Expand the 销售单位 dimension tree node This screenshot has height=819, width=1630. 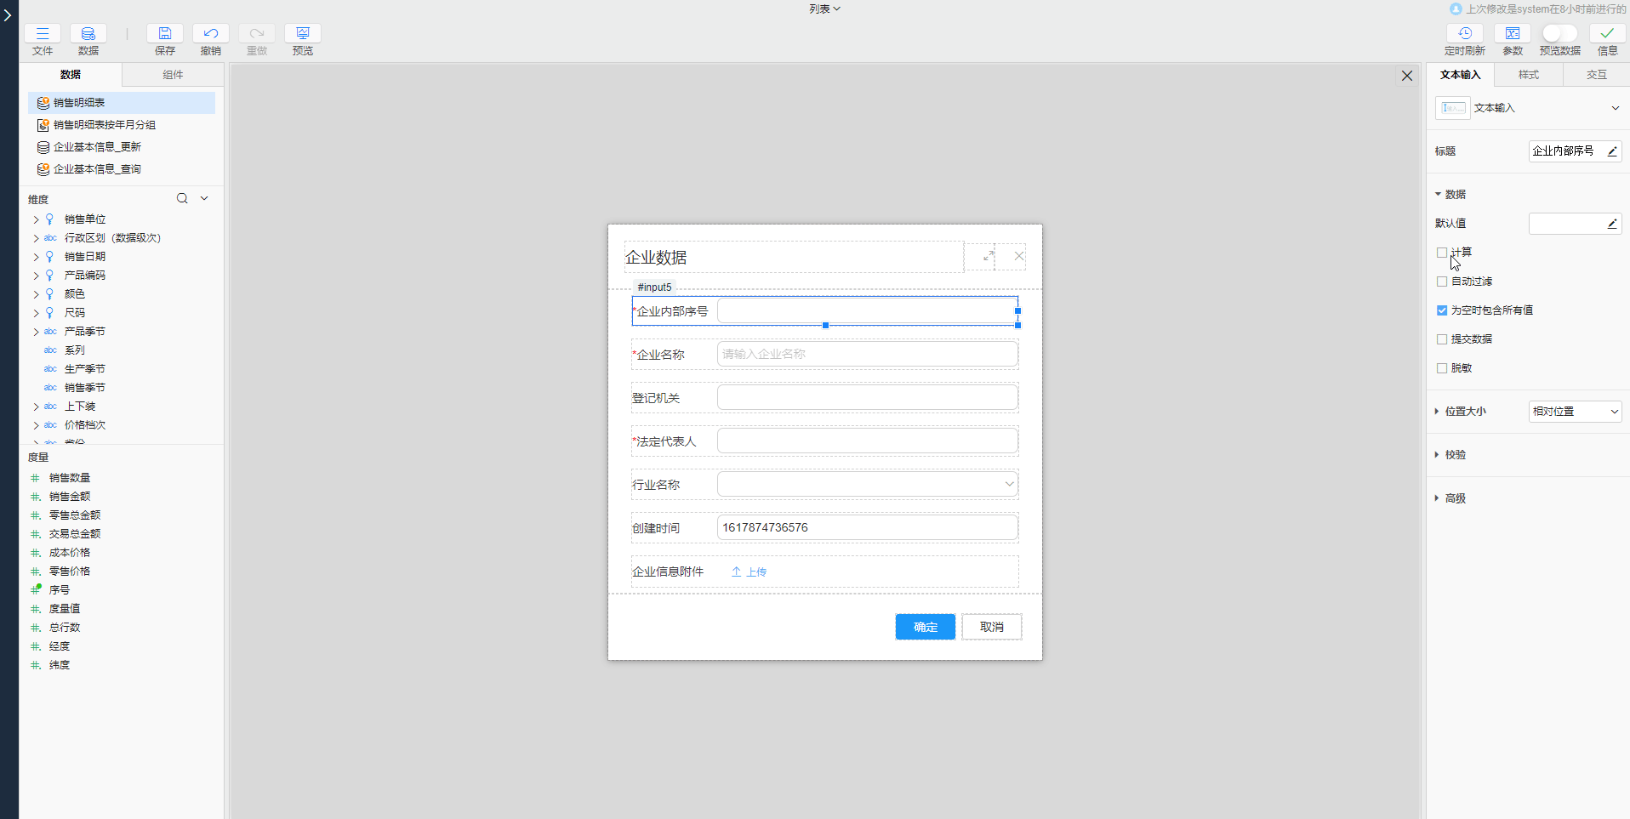coord(36,219)
